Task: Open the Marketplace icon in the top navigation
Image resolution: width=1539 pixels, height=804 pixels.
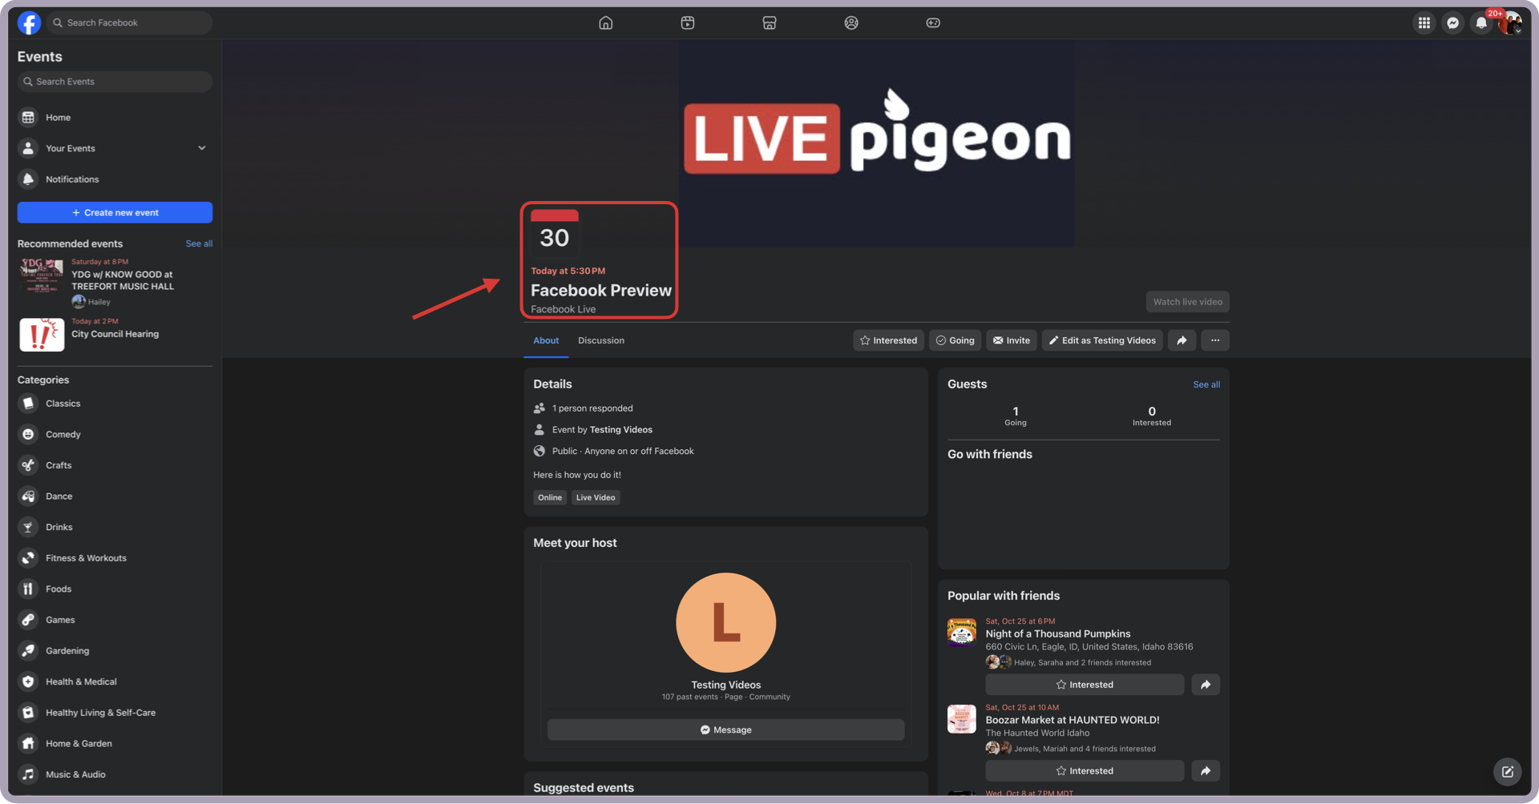Action: click(769, 22)
